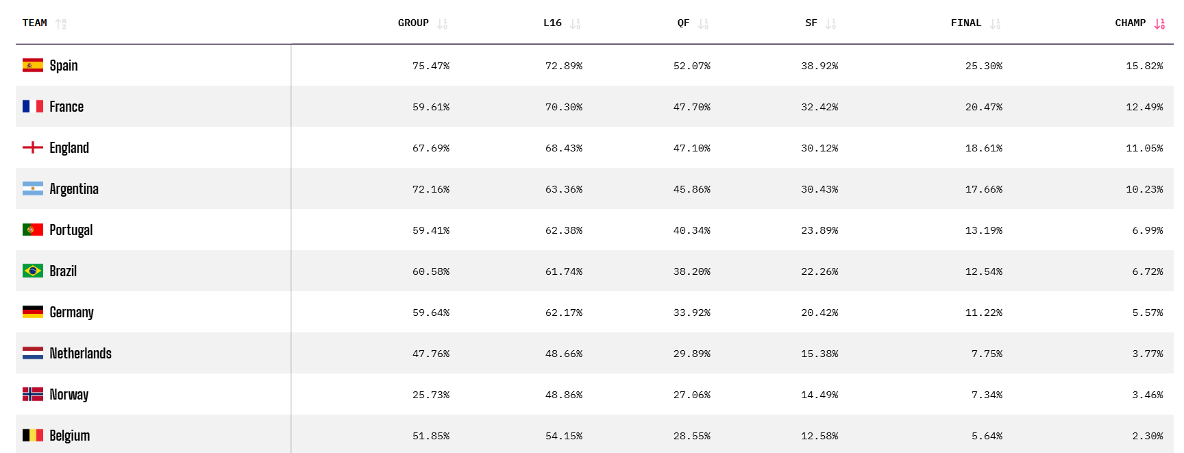Click the sort icon beside TEAM header
Image resolution: width=1184 pixels, height=453 pixels.
pos(61,24)
